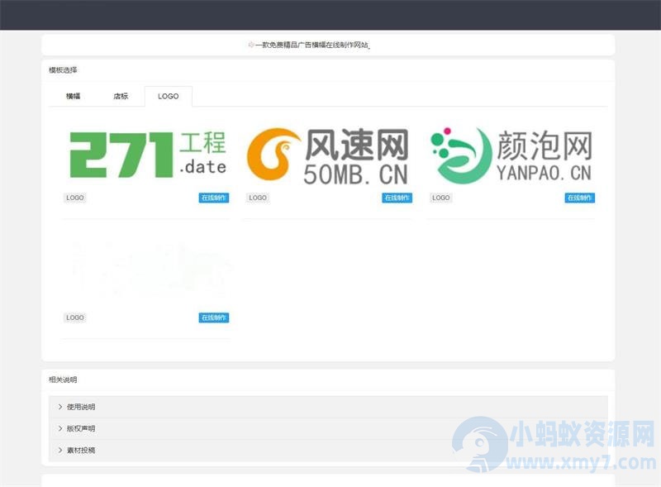Click 在线制作 under the 风速网 logo

click(397, 198)
